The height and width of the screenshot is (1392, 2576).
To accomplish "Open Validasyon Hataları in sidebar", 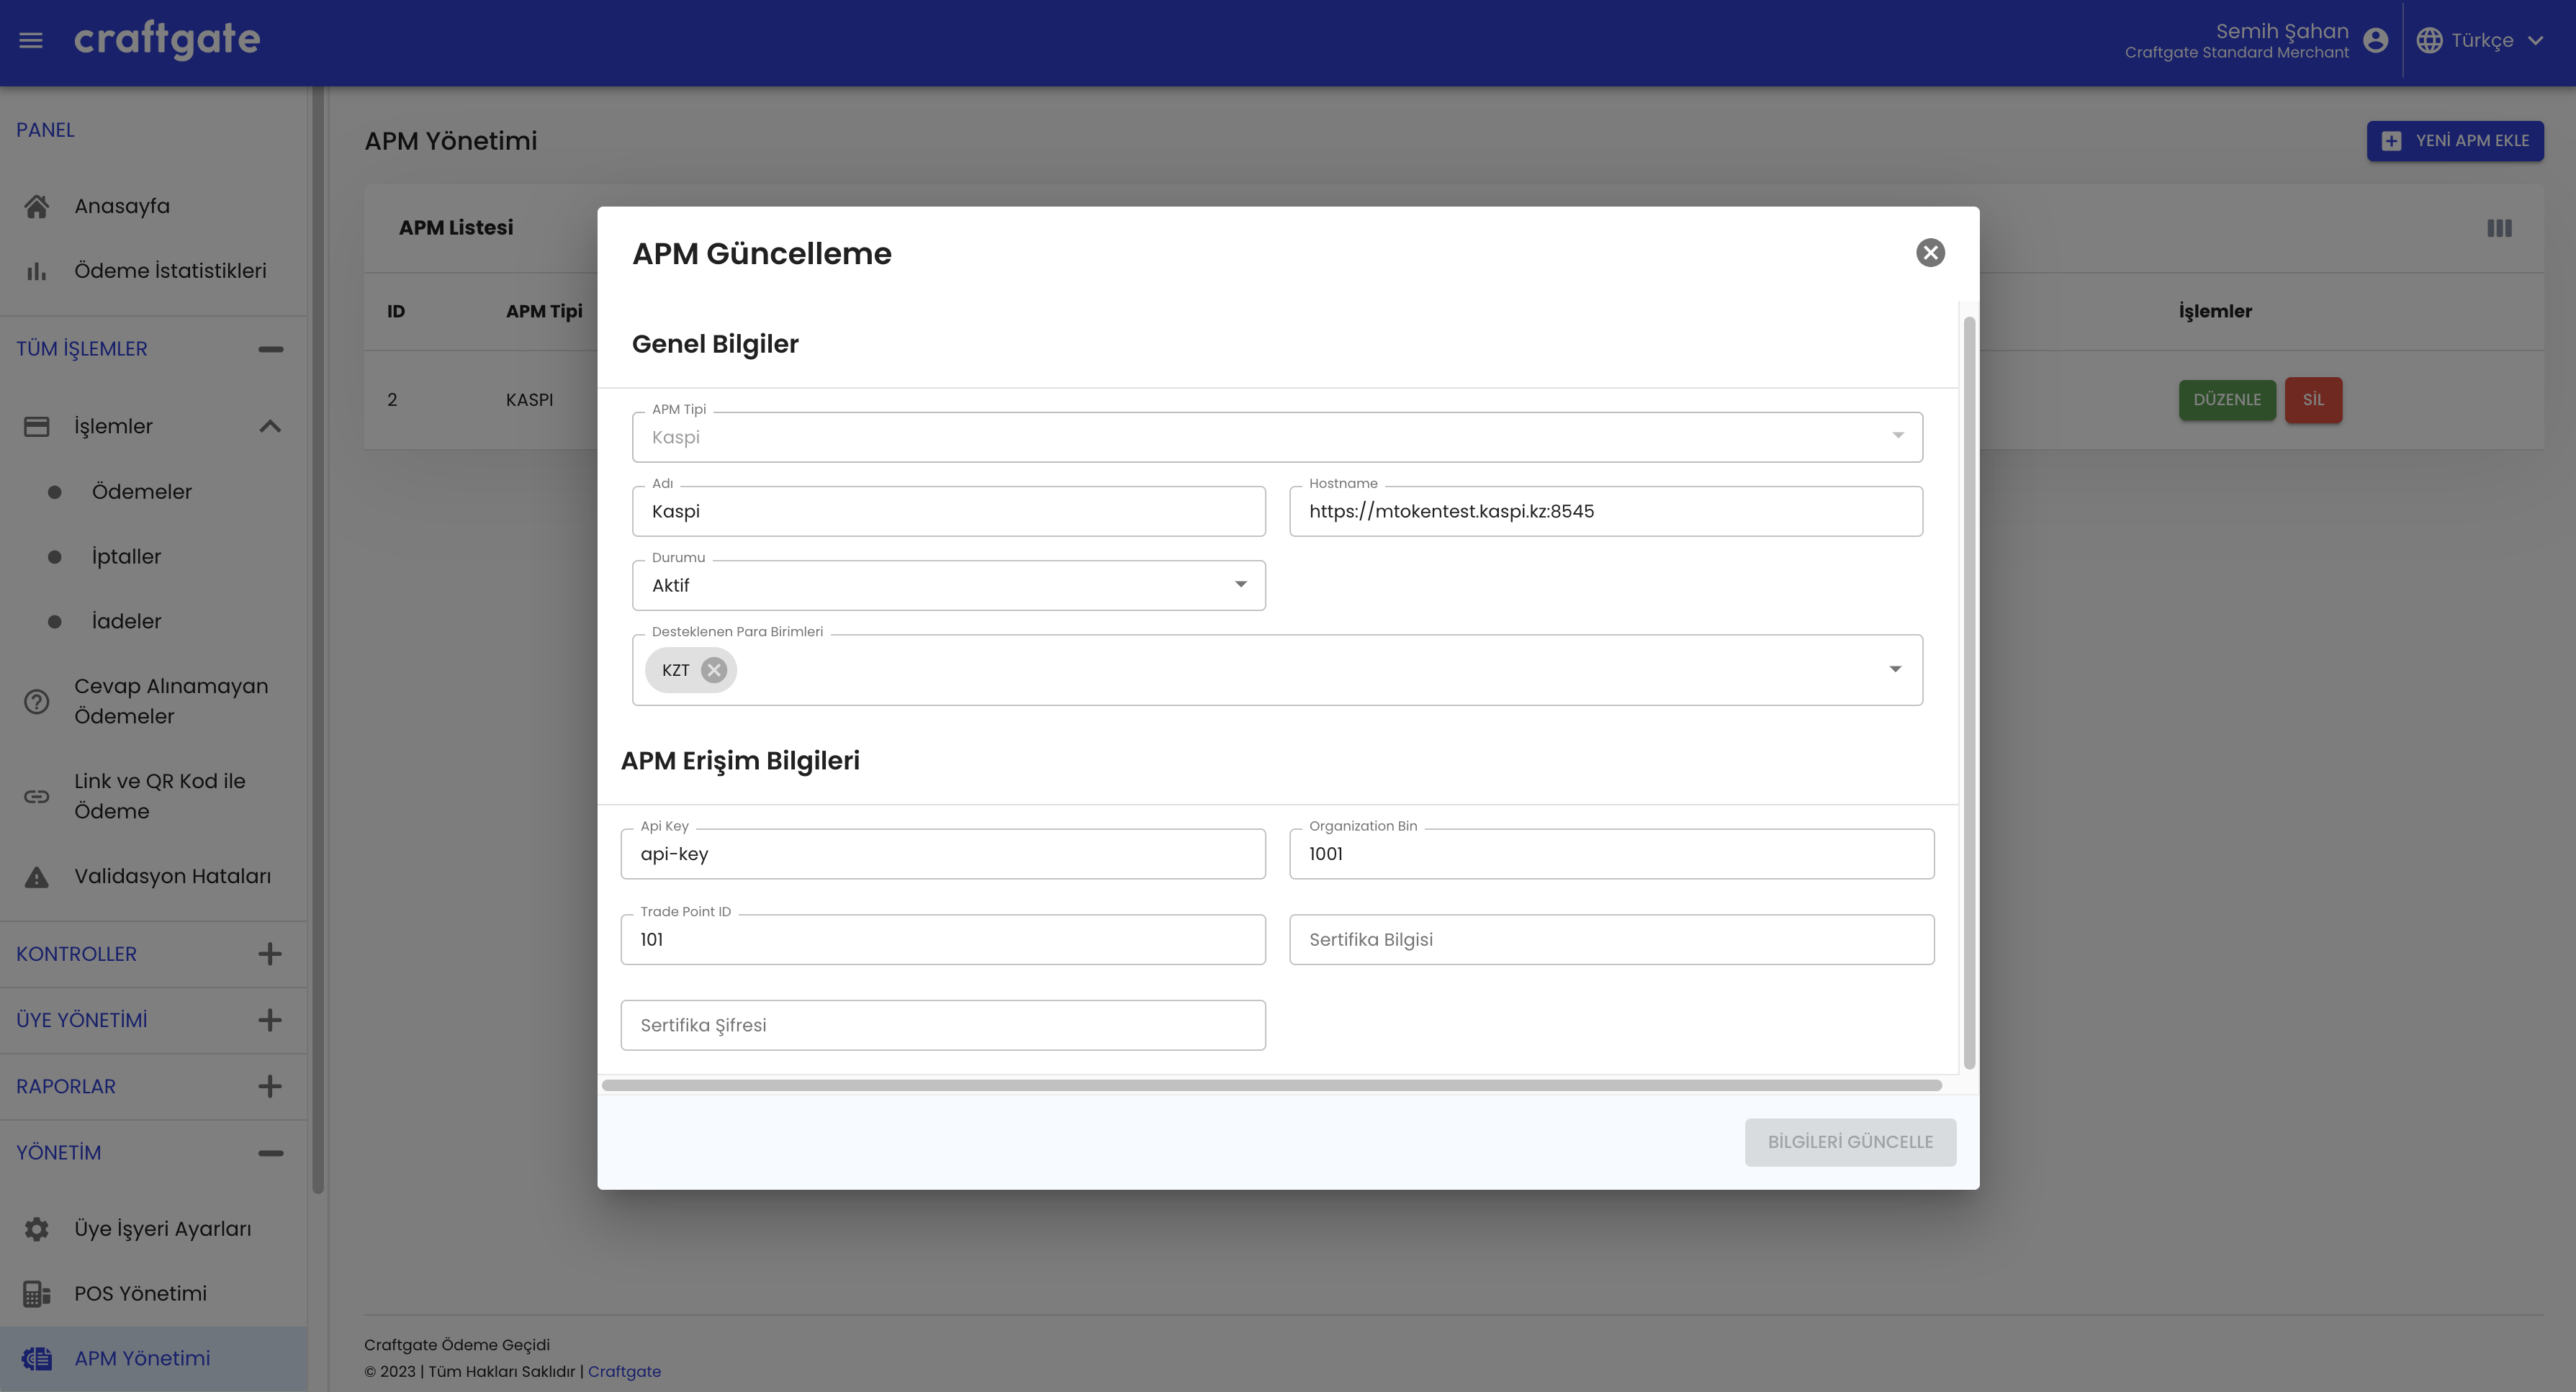I will 153,876.
